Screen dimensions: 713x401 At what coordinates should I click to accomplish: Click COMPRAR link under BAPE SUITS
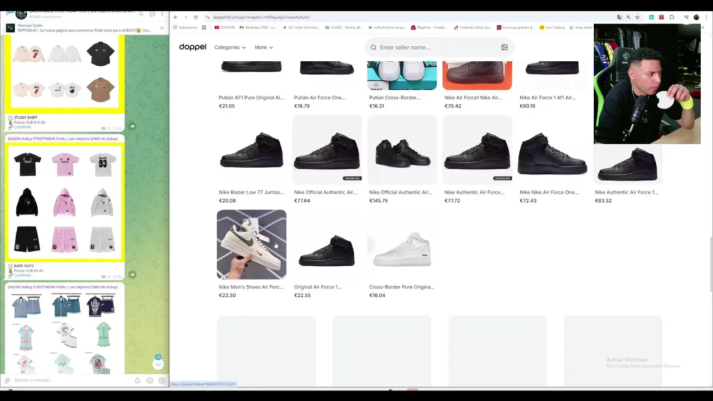tap(22, 275)
